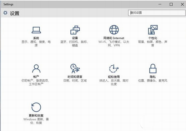The width and height of the screenshot is (186, 131).
Task: Click the 轻松使用 label
Action: coord(114,77)
